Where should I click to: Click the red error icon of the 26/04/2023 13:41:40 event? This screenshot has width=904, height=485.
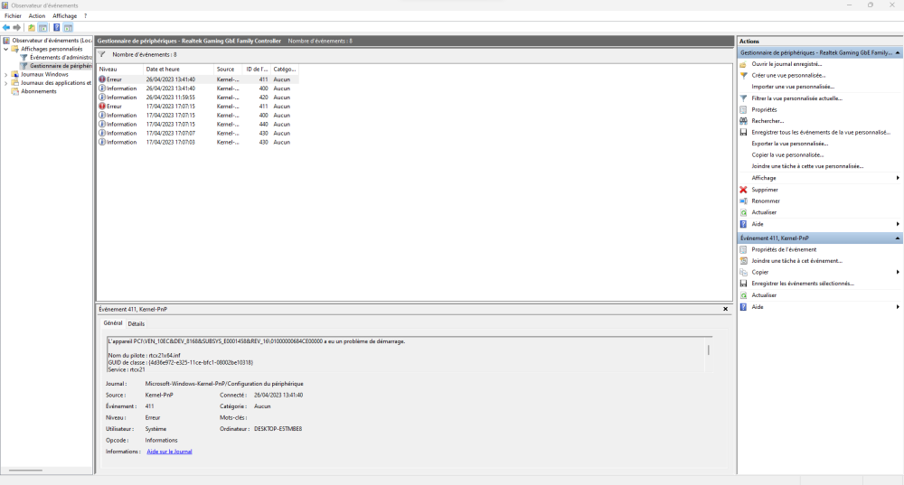tap(102, 79)
